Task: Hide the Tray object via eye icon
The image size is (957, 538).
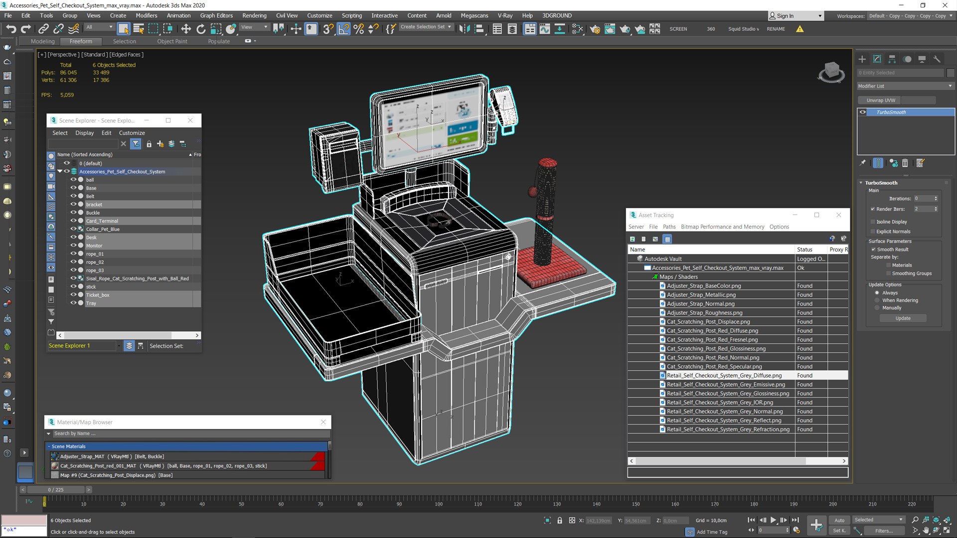Action: click(x=73, y=303)
